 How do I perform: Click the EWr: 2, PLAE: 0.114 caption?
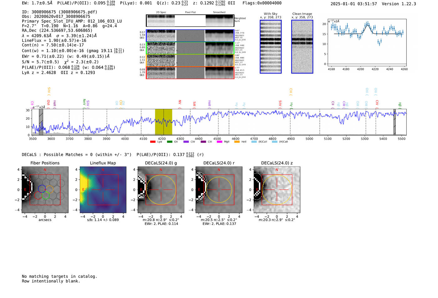tap(161, 224)
